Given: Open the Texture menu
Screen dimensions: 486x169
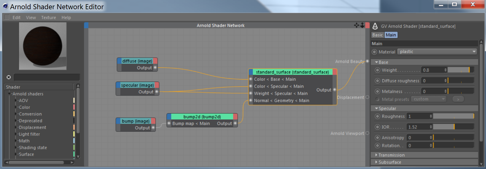Looking at the screenshot, I should point(49,17).
